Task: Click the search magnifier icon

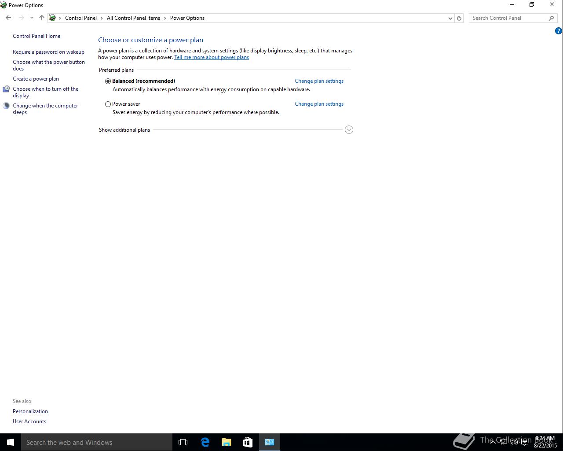Action: pos(551,18)
